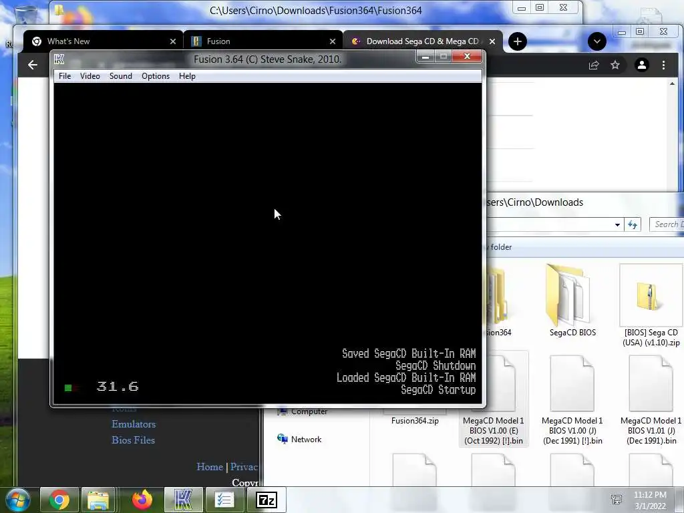Open the checklist app taskbar icon
Screen dimensions: 684x513
click(224, 500)
